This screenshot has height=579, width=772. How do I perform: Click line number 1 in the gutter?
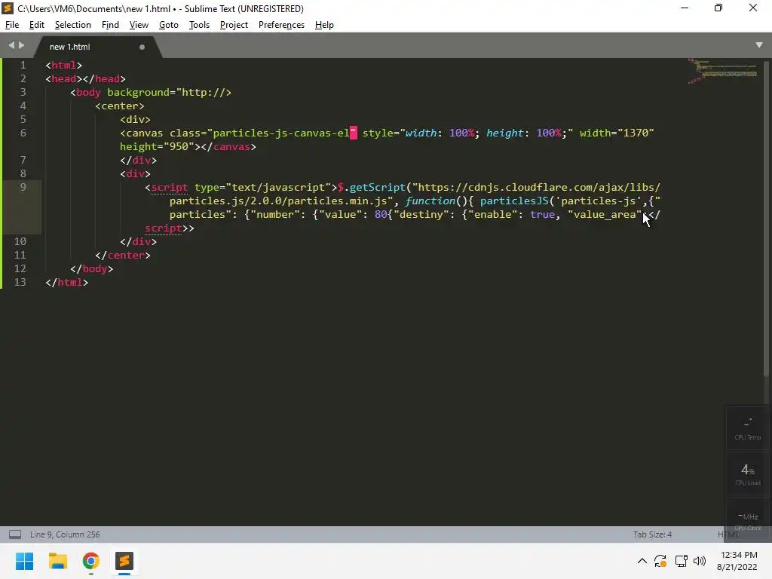[23, 65]
